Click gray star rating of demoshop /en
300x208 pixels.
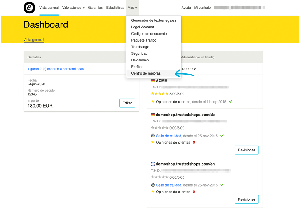click(x=160, y=177)
